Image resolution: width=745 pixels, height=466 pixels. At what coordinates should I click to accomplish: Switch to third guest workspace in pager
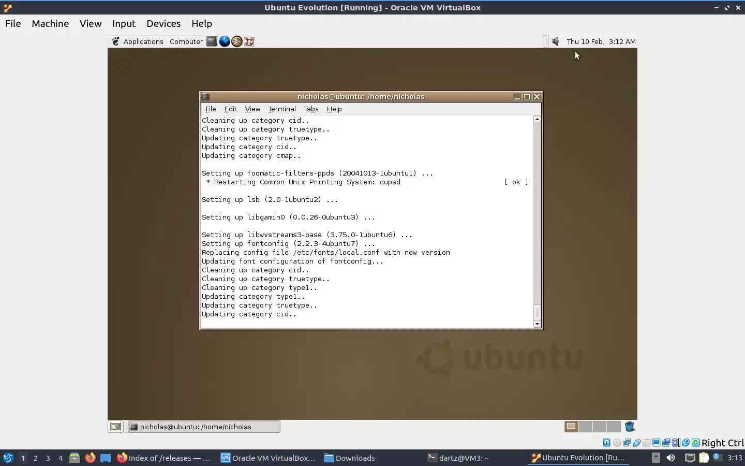click(x=599, y=427)
